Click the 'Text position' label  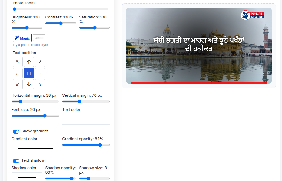click(24, 53)
